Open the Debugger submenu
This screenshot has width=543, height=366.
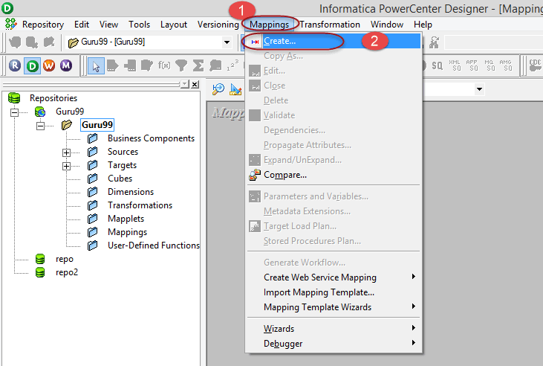tap(334, 344)
